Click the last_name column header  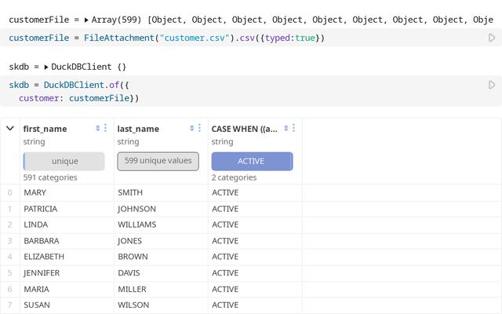[x=138, y=129]
